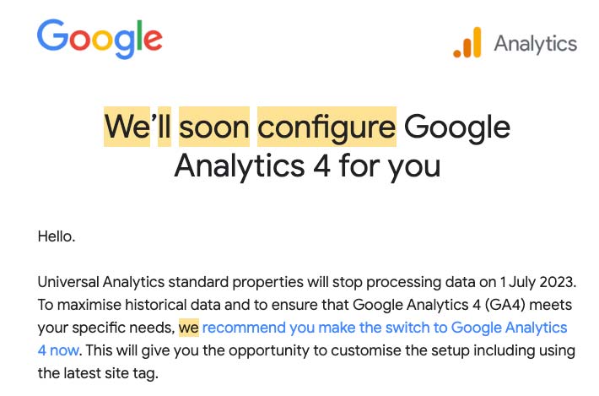Click the highlighted word 'configure' in the headline
The height and width of the screenshot is (396, 599).
point(326,127)
